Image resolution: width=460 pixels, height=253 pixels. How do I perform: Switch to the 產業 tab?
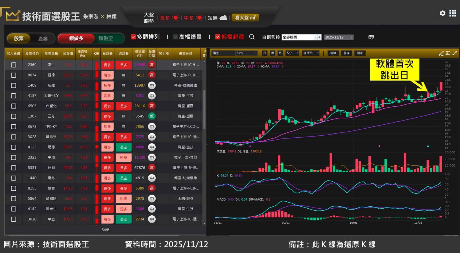[x=43, y=38]
